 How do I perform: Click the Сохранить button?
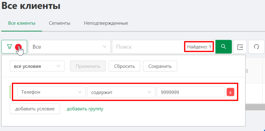point(160,66)
